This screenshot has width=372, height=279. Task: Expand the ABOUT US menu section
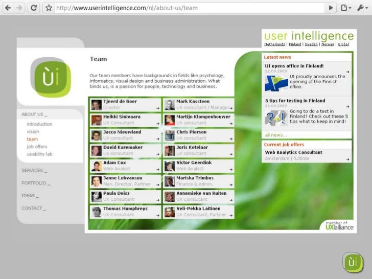point(34,114)
